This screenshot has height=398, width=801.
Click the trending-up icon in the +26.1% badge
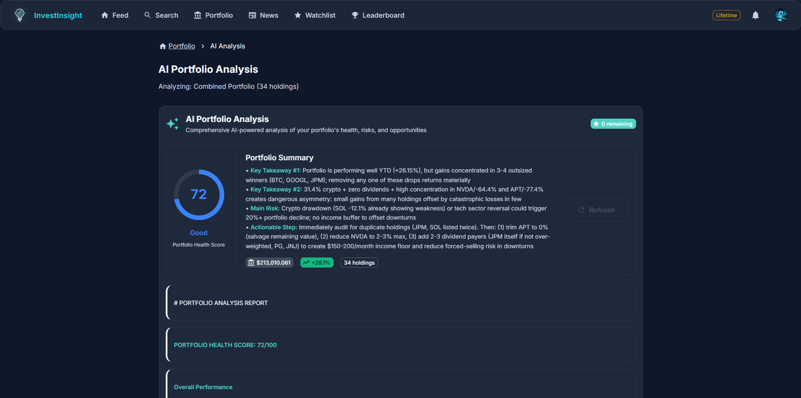click(306, 262)
